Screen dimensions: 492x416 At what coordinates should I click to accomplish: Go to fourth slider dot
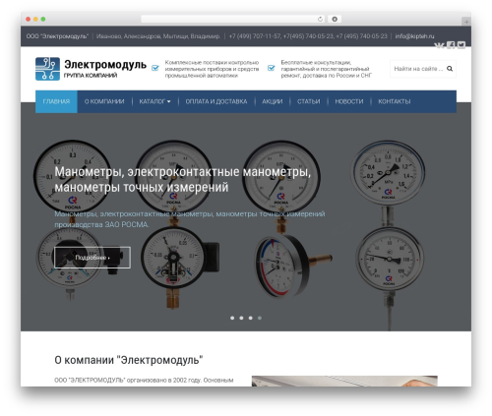point(260,318)
